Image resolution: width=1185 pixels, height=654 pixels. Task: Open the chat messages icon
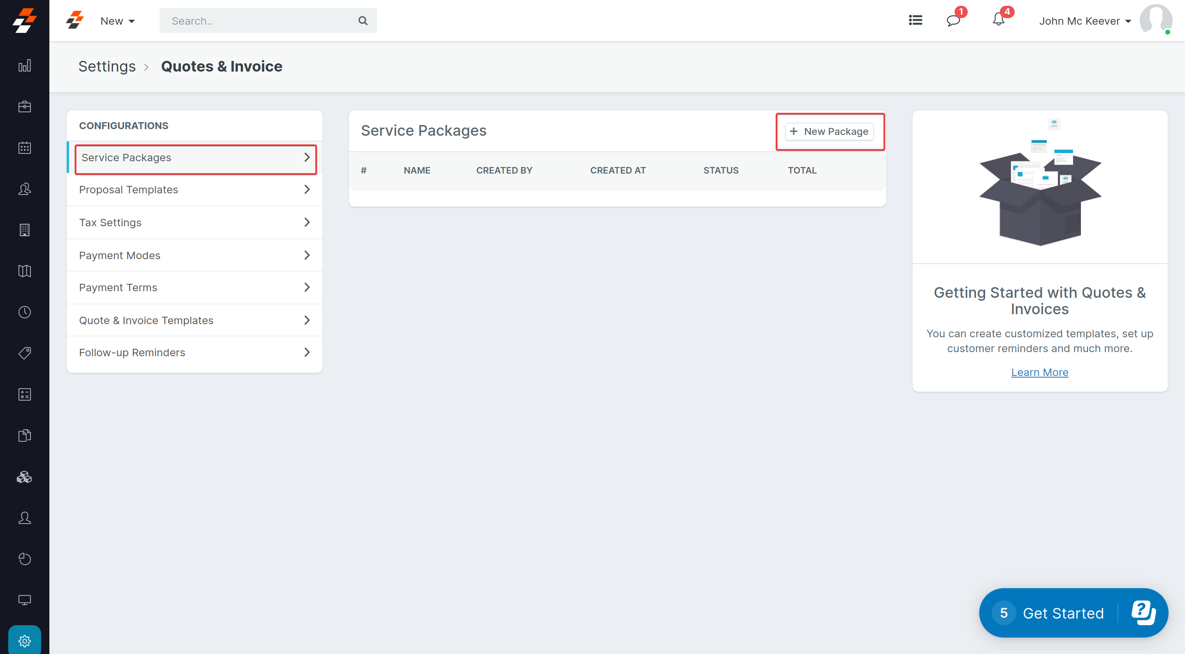953,21
